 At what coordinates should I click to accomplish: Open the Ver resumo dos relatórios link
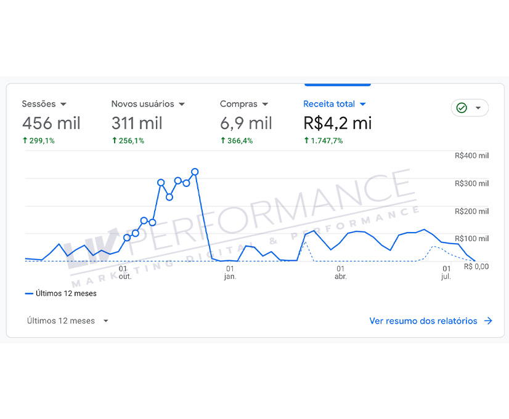tap(423, 321)
